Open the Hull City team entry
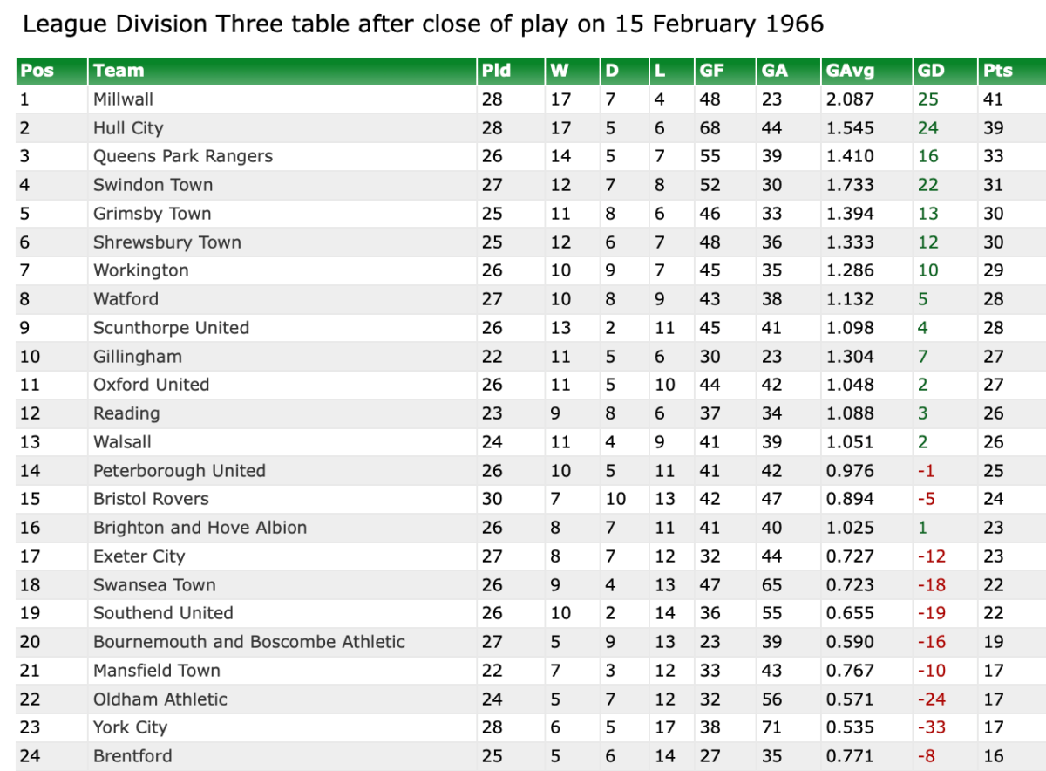 tap(128, 128)
